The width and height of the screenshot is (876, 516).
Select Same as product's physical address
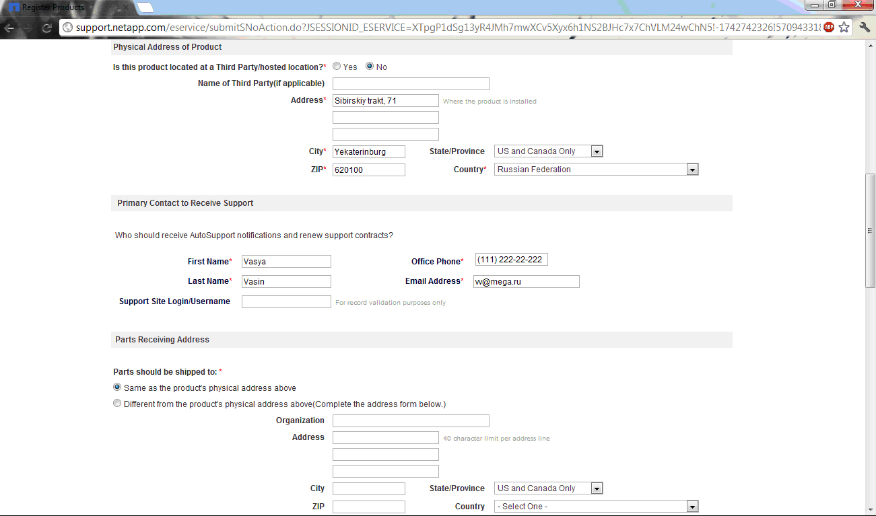click(118, 388)
